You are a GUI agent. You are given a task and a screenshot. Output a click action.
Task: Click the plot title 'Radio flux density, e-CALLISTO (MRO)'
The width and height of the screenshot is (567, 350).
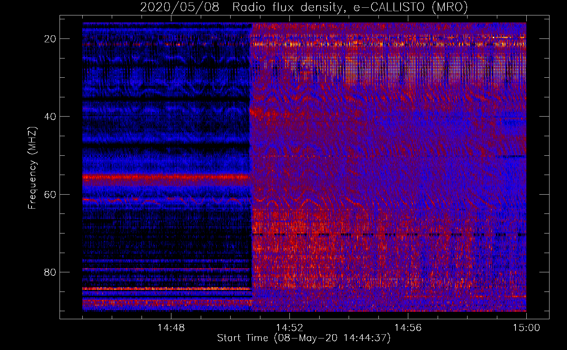point(350,7)
